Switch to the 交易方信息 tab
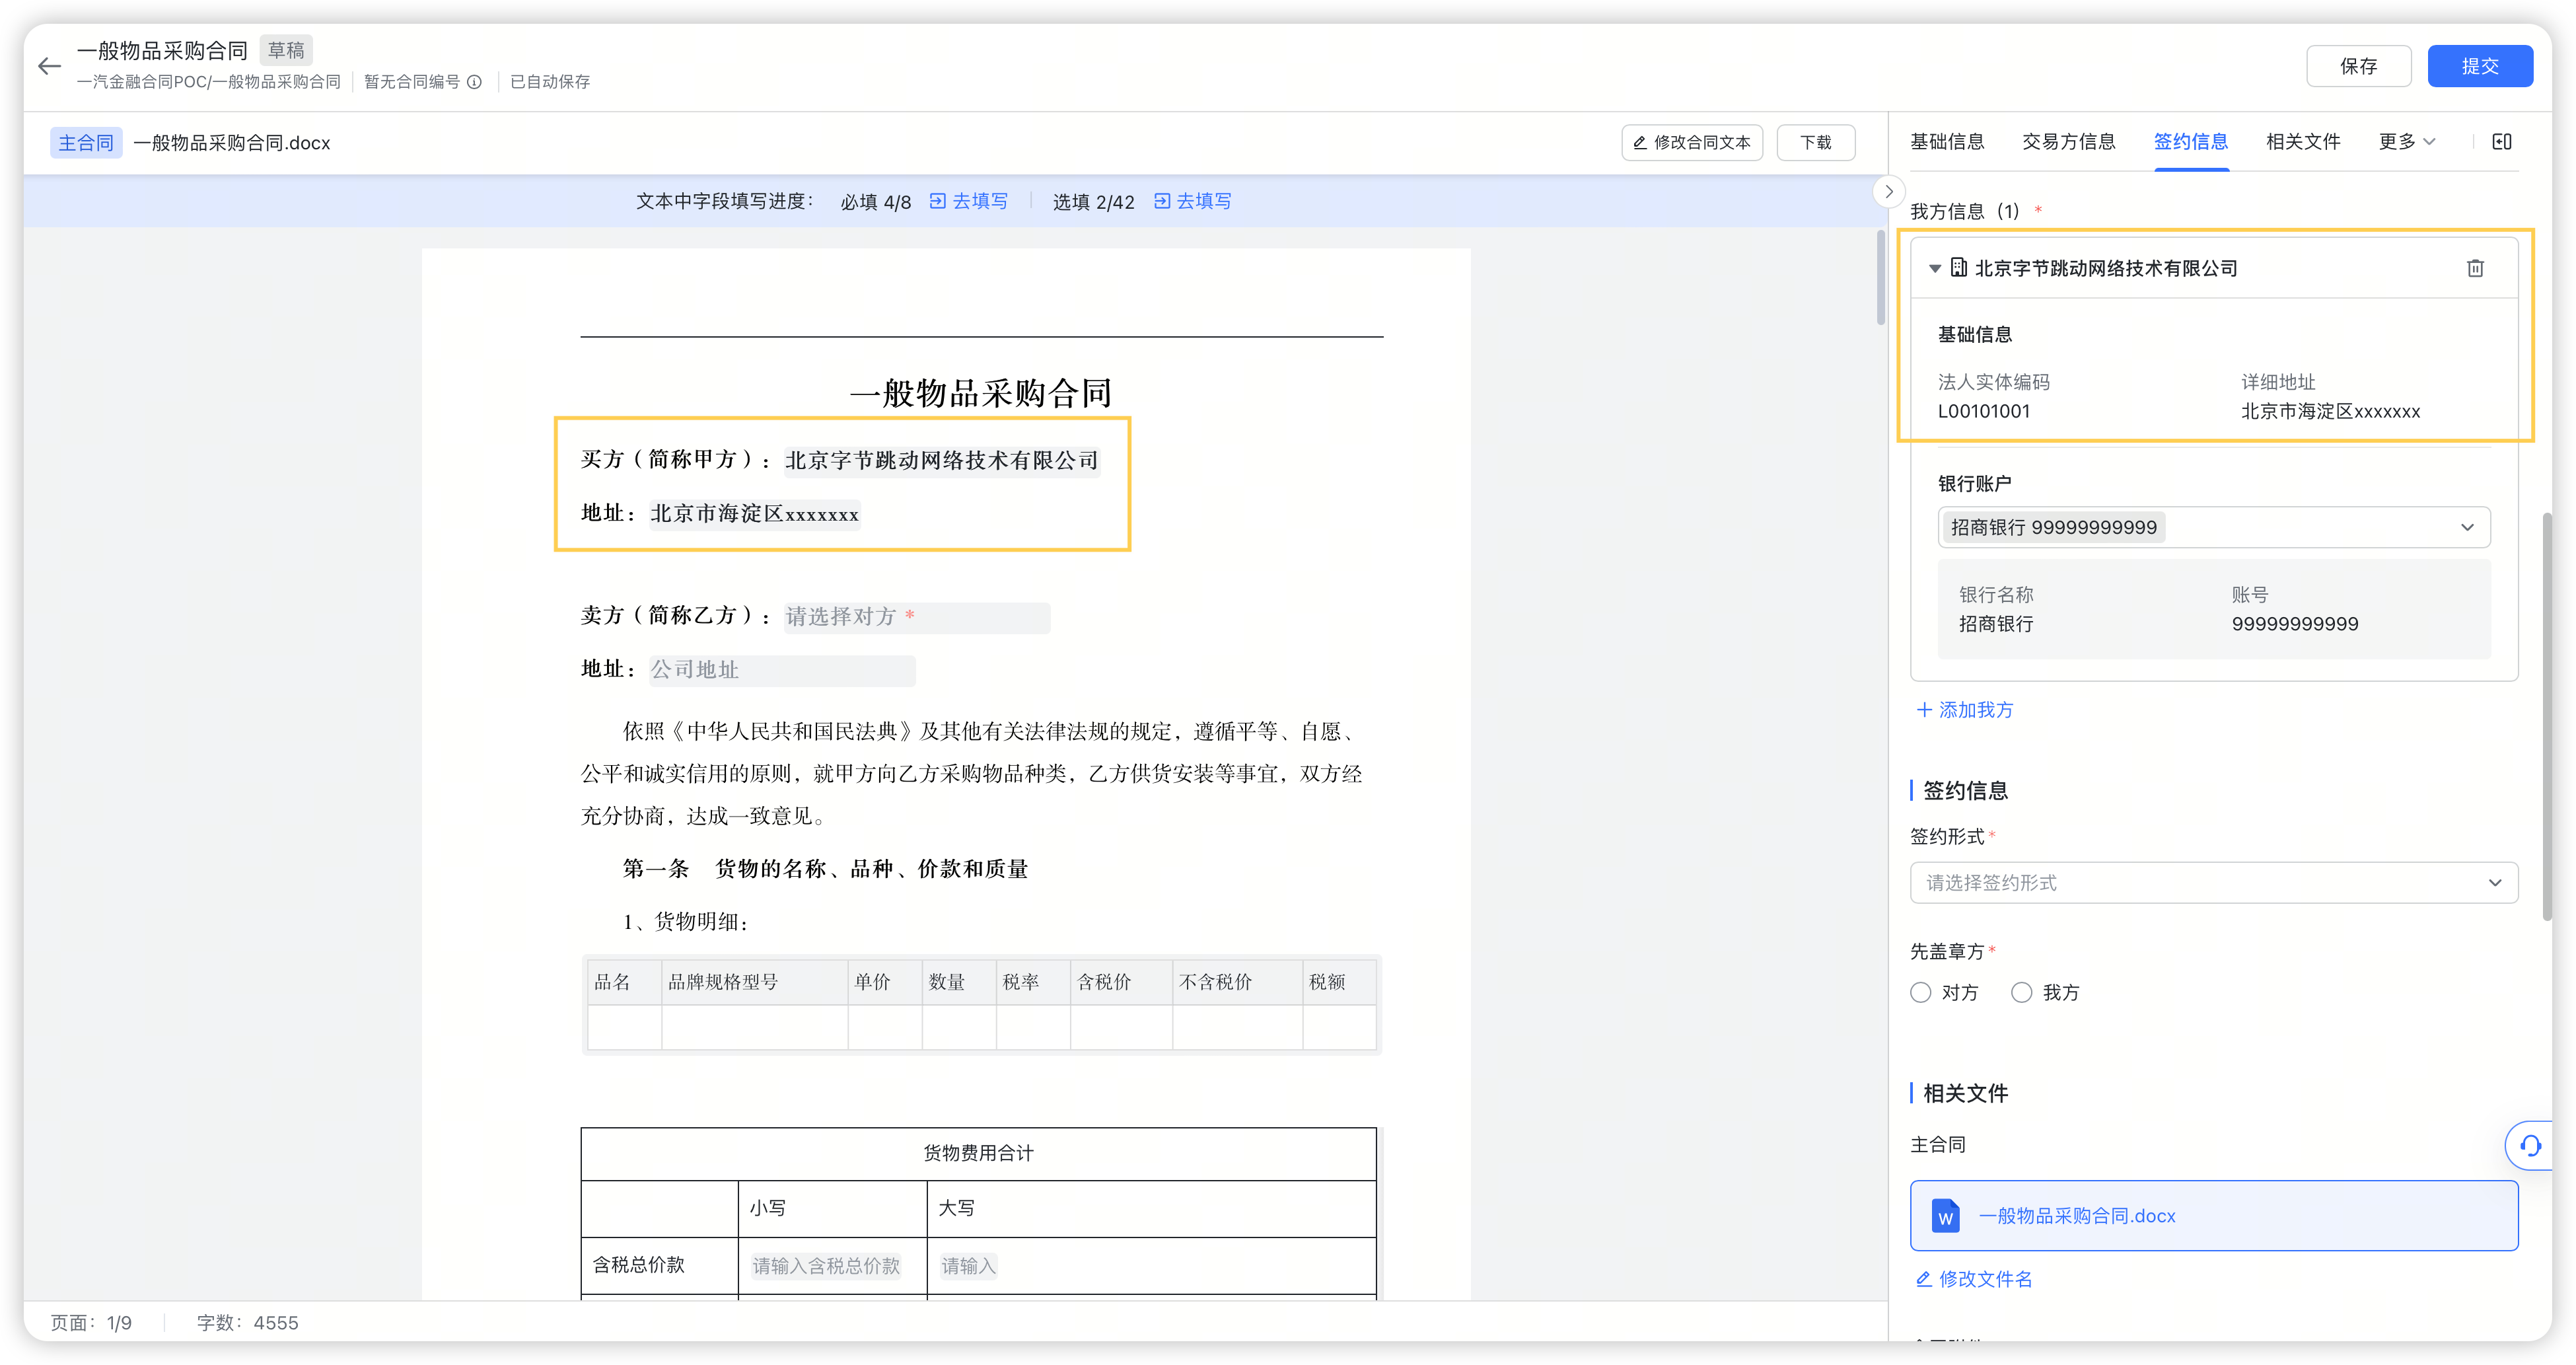Viewport: 2576px width, 1365px height. pos(2068,142)
